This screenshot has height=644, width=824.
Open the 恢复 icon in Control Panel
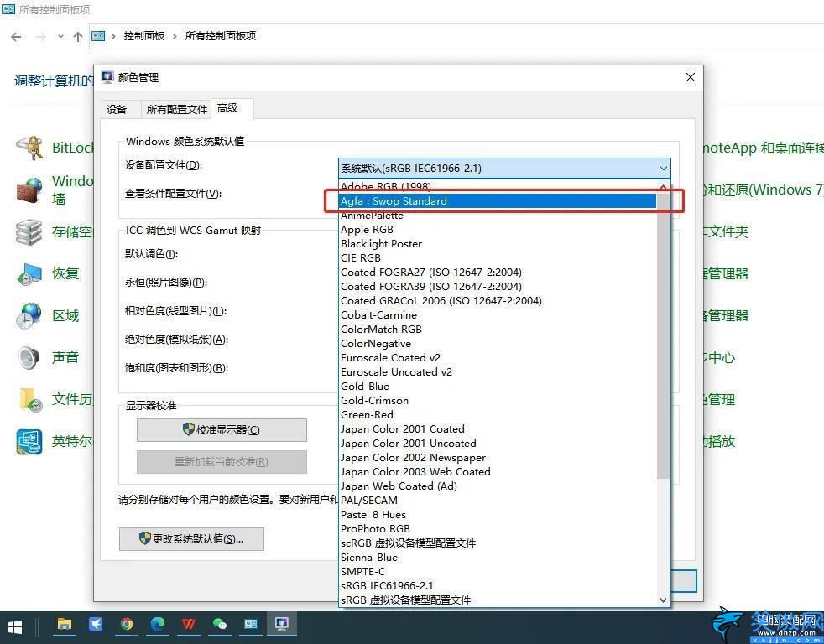[29, 273]
